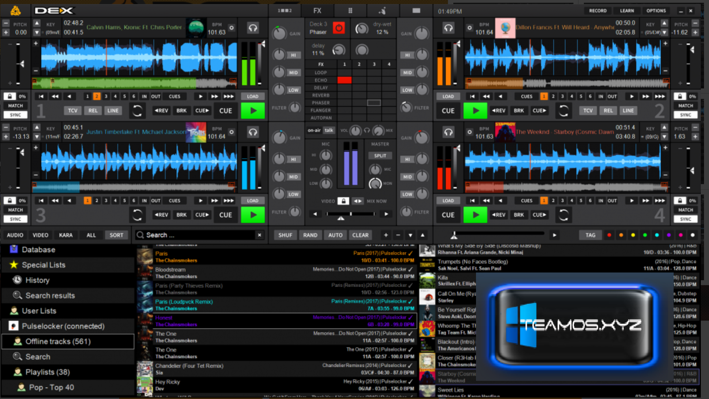Click the loop rotate icon on Deck 1
Image resolution: width=709 pixels, height=399 pixels.
pos(137,111)
